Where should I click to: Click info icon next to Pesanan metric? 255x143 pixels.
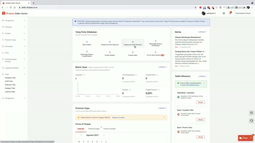[130, 90]
